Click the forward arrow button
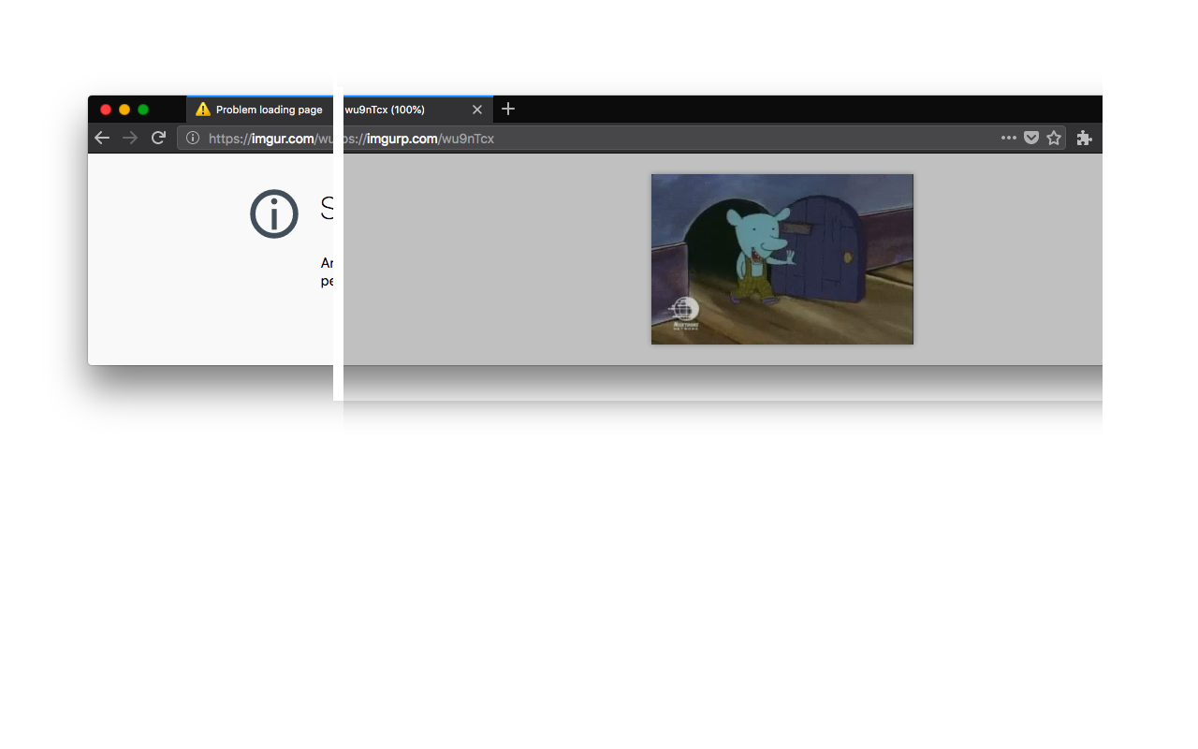The width and height of the screenshot is (1198, 749). pyautogui.click(x=130, y=138)
